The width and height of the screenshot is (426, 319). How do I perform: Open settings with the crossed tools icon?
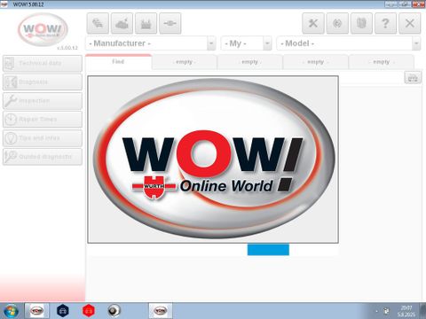pos(313,23)
